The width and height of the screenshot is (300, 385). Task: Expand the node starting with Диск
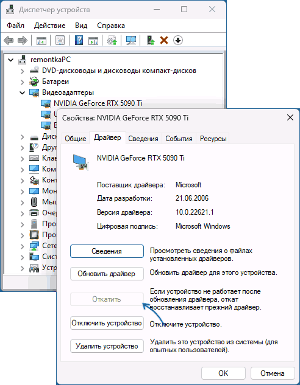(23, 137)
